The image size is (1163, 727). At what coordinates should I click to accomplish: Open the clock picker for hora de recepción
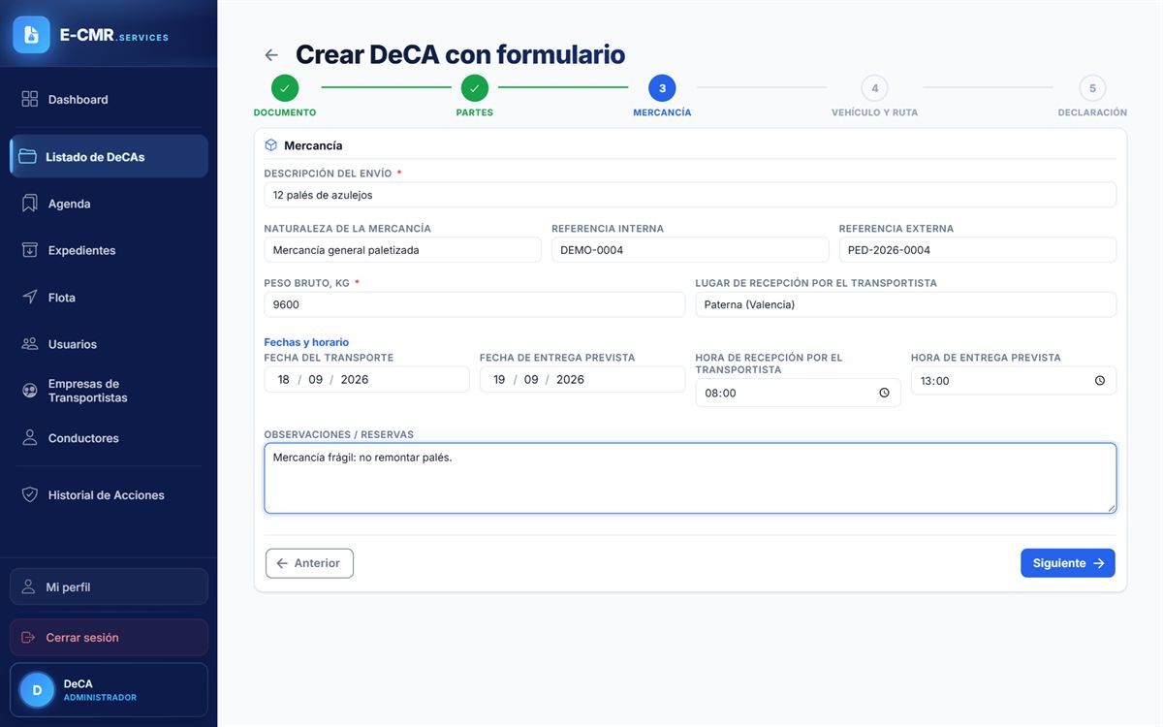point(884,393)
